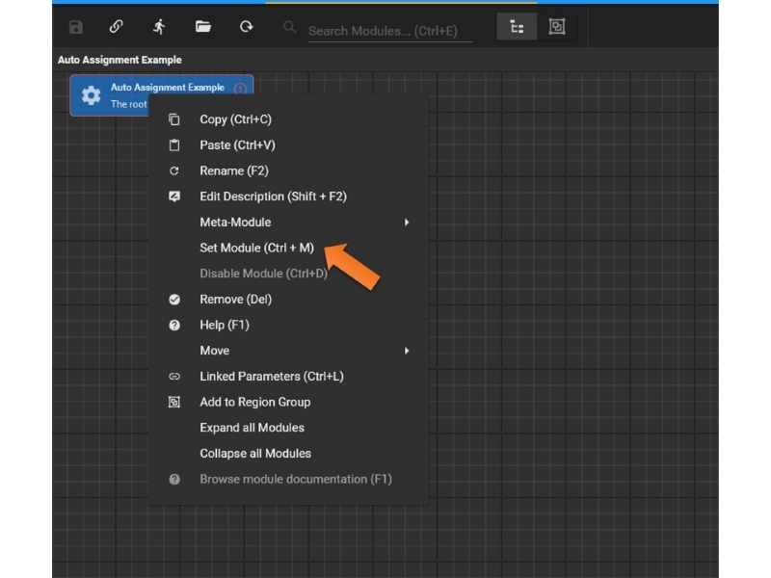The height and width of the screenshot is (578, 771).
Task: Choose Collapse all Modules
Action: 288,453
